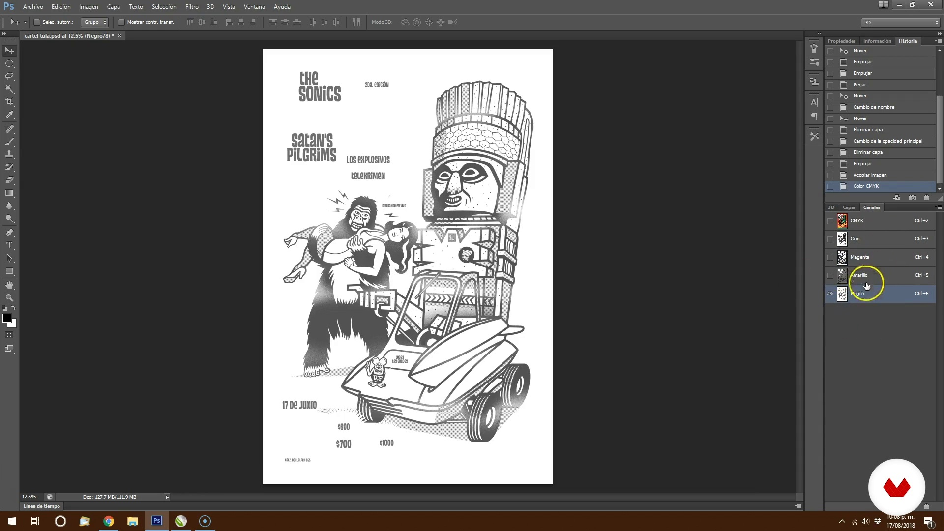Open the Selección menu
The width and height of the screenshot is (944, 531).
(x=164, y=7)
